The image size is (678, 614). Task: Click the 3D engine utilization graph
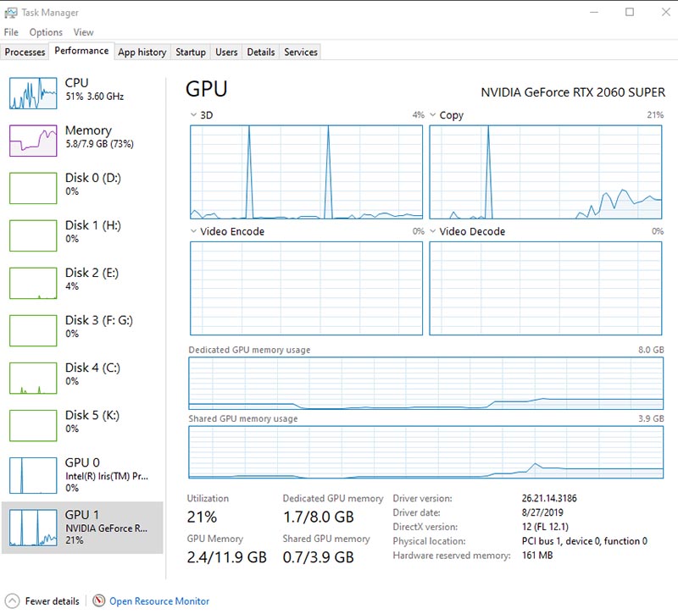[x=306, y=172]
